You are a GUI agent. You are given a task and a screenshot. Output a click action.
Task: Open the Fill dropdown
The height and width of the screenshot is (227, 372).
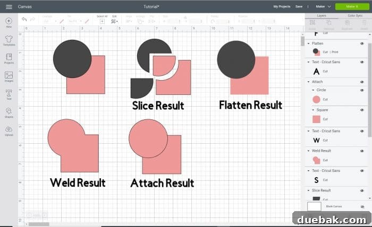coord(74,22)
